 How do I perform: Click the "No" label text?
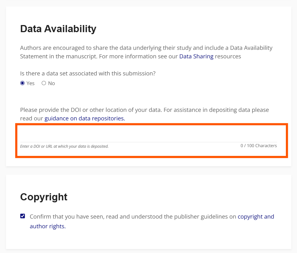click(52, 83)
